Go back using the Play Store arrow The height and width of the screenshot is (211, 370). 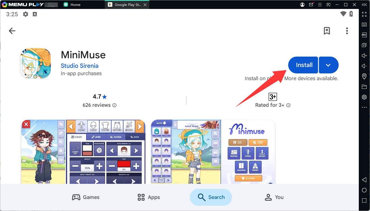(x=12, y=31)
